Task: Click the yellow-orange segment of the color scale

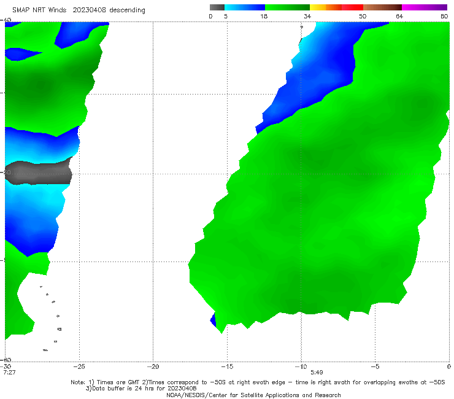Action: point(325,7)
